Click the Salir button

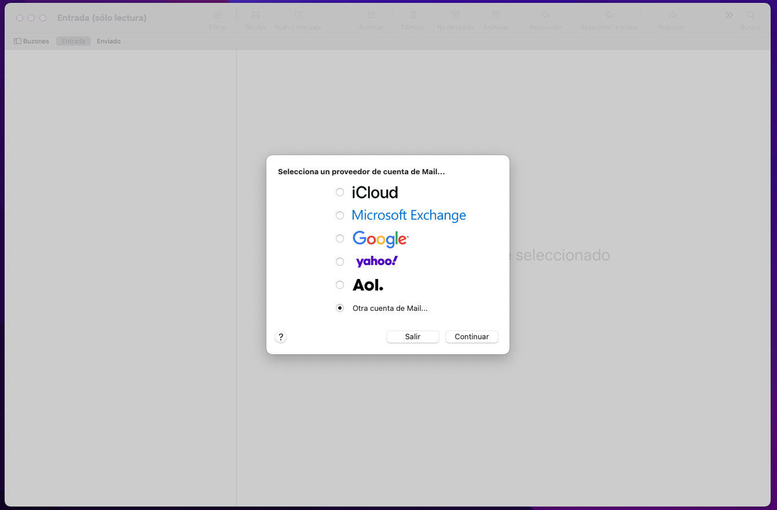click(413, 336)
